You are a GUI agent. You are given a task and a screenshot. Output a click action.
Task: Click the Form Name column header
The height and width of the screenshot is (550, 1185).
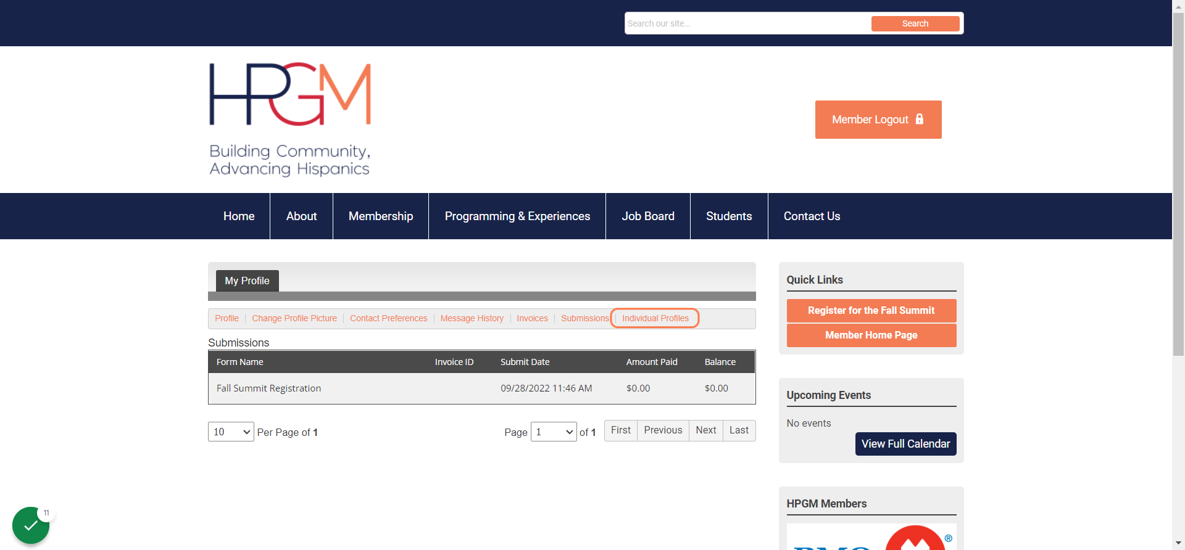tap(240, 362)
